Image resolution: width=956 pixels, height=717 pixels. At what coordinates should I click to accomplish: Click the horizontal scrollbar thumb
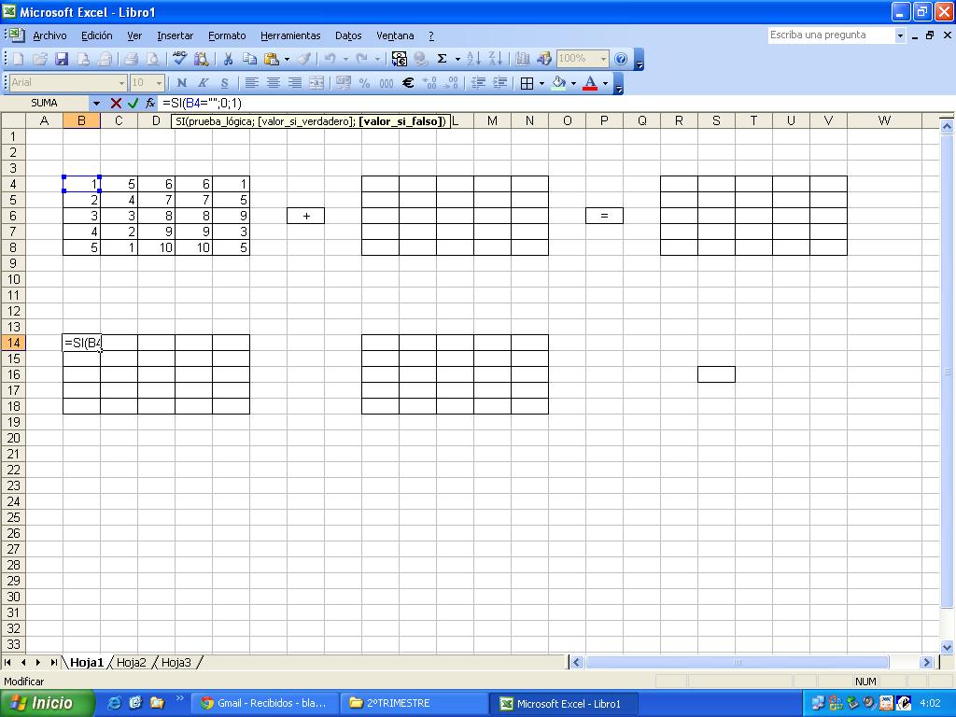(x=738, y=662)
